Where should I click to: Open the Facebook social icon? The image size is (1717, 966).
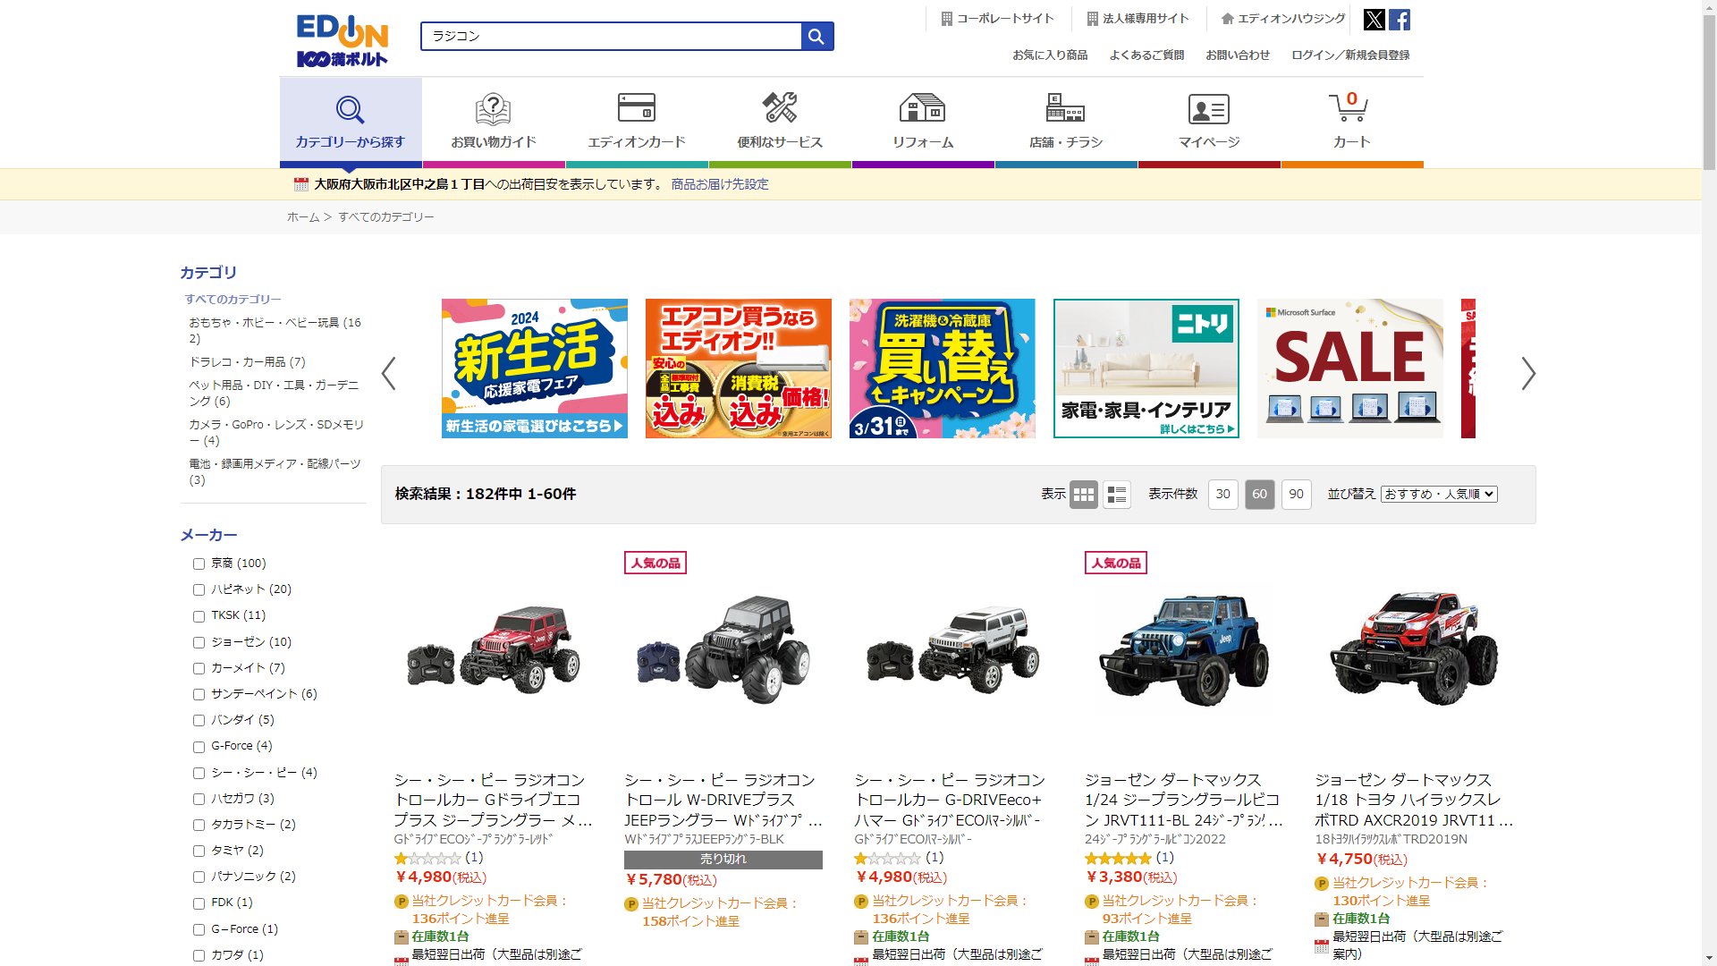(x=1400, y=20)
